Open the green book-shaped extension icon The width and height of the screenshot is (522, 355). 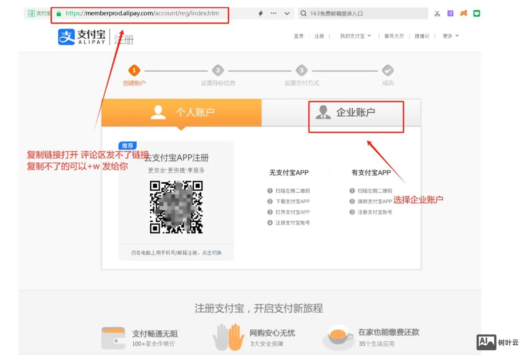476,13
